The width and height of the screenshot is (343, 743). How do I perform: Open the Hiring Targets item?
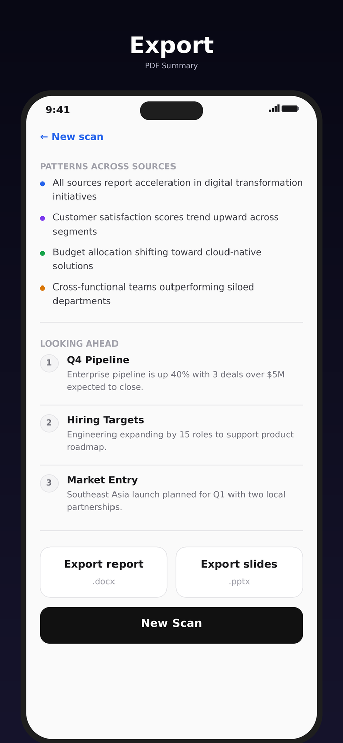pos(105,420)
